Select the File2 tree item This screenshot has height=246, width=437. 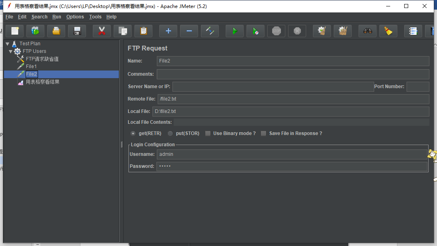tap(32, 74)
